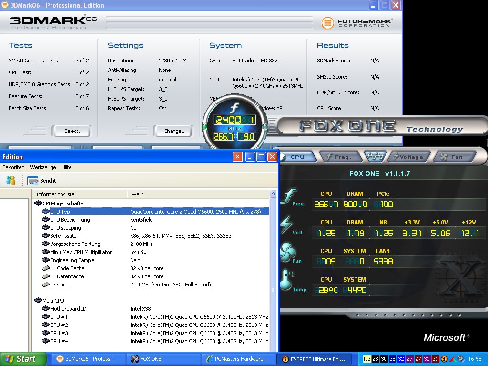Select the Engineering Sample row
This screenshot has width=488, height=366.
[x=155, y=260]
